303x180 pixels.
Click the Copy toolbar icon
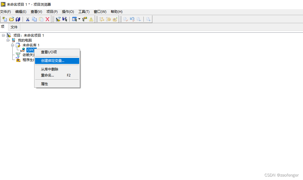[34, 19]
